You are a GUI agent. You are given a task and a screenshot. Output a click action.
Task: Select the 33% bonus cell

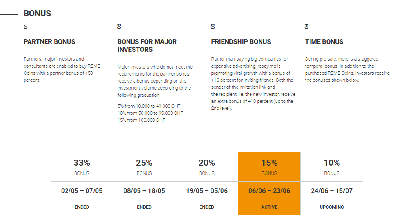[x=82, y=167]
